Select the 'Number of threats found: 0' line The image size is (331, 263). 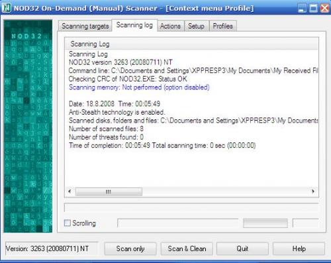click(x=106, y=137)
